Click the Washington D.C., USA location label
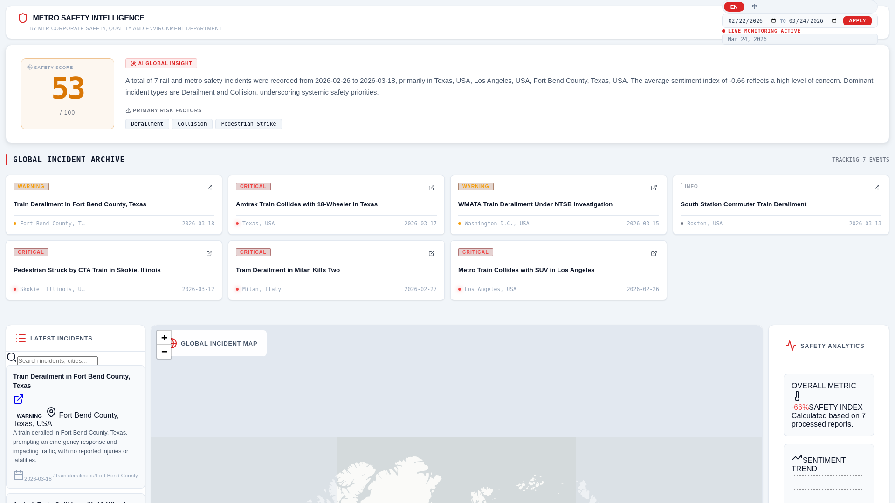The height and width of the screenshot is (503, 895). 497,224
